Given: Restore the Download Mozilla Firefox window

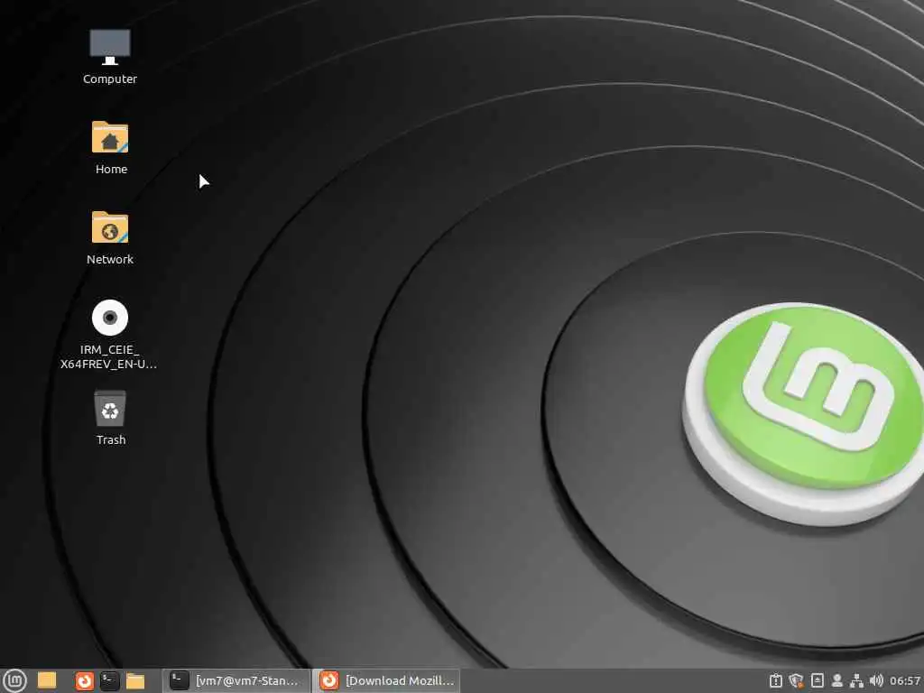Looking at the screenshot, I should (386, 680).
